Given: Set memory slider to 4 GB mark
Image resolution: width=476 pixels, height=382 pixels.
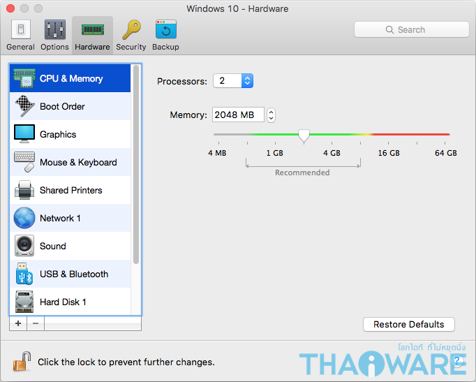Looking at the screenshot, I should [332, 134].
